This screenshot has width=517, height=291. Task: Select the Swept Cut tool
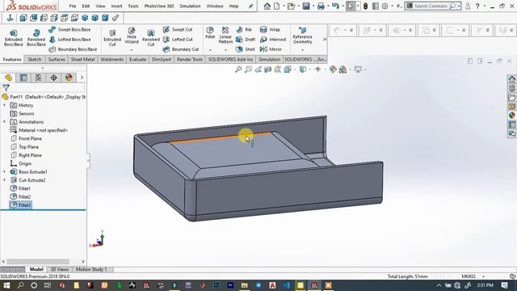178,29
